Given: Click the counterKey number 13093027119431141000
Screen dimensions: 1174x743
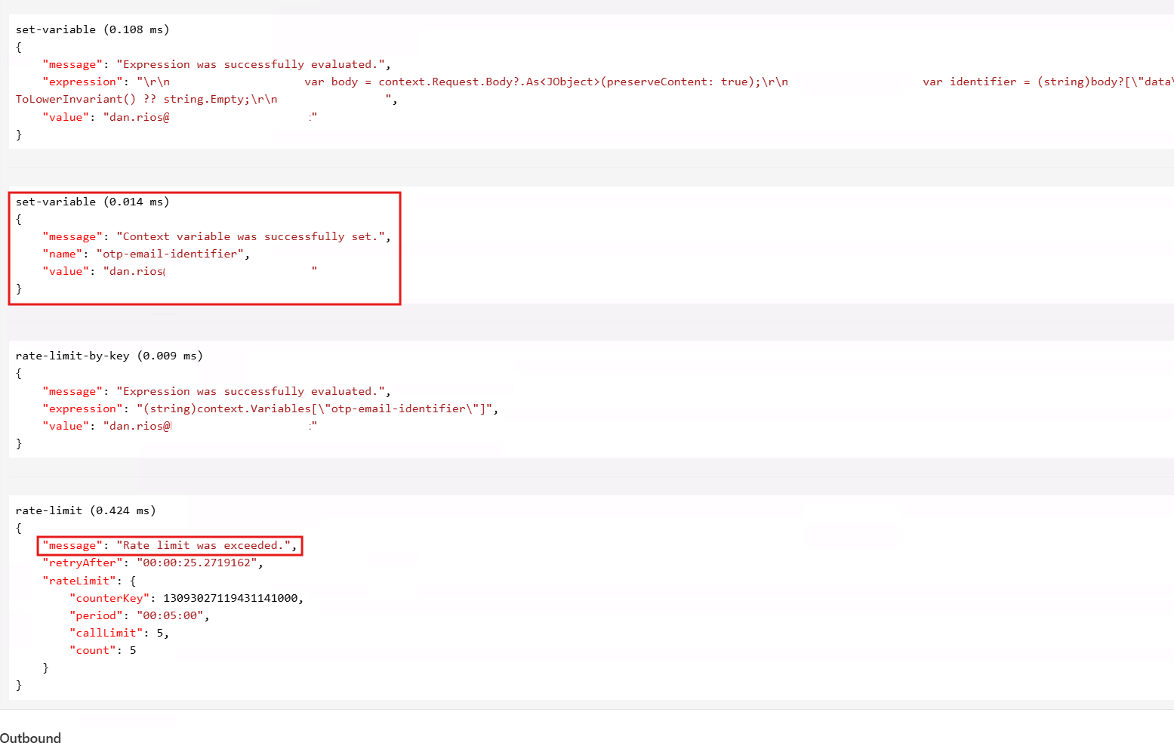Looking at the screenshot, I should [230, 598].
